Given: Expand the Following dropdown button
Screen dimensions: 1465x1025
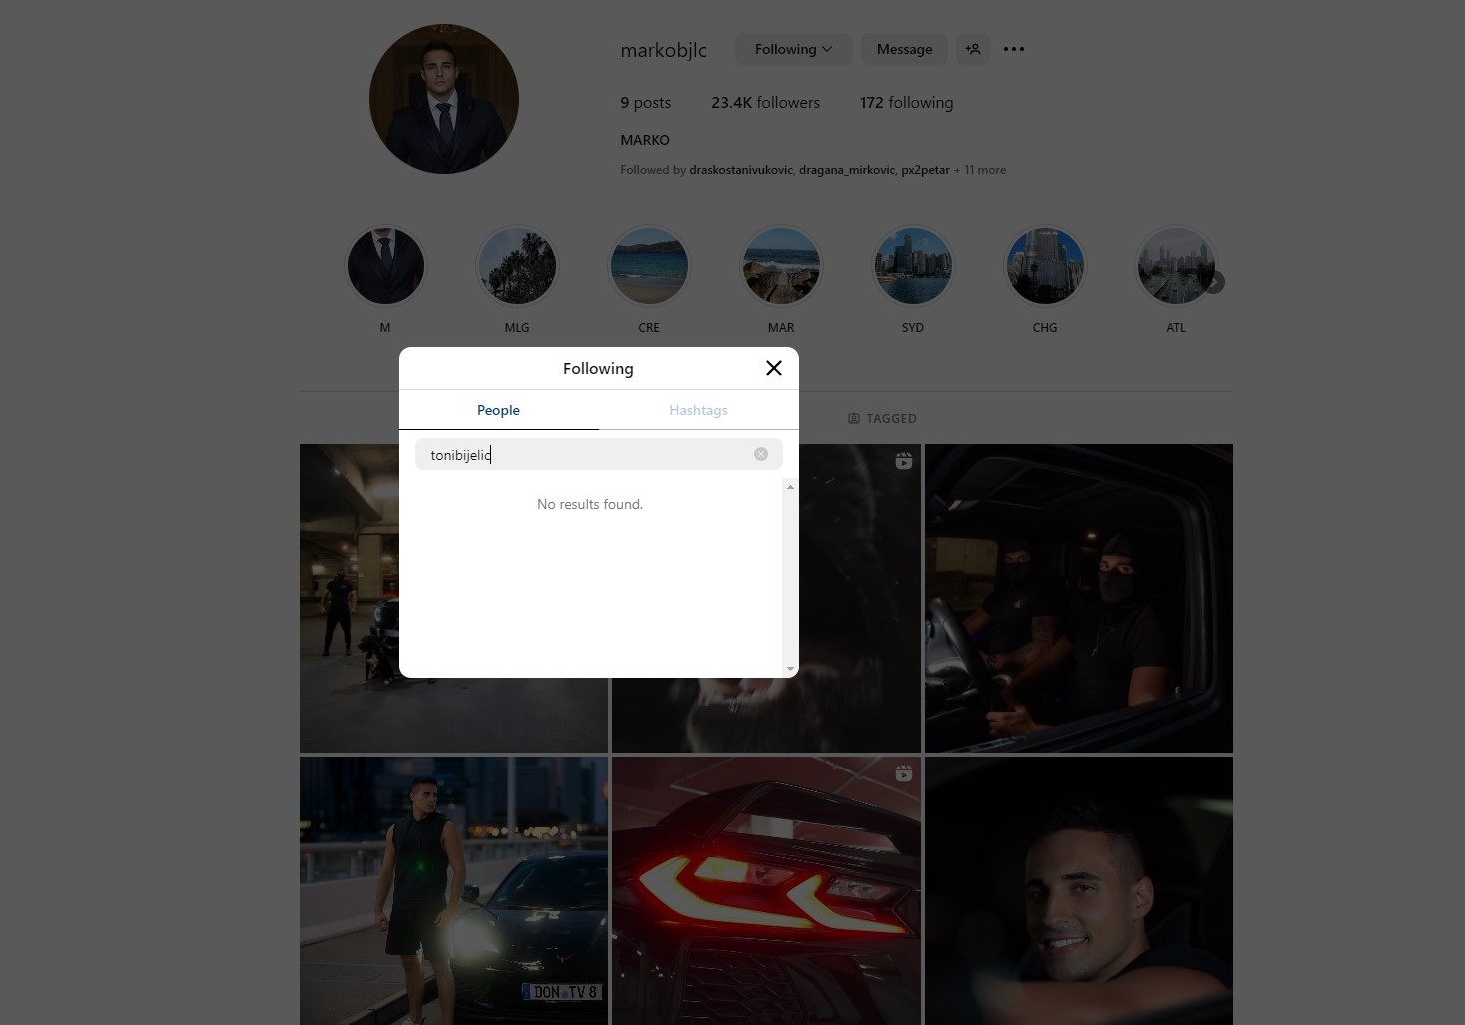Looking at the screenshot, I should pyautogui.click(x=793, y=49).
